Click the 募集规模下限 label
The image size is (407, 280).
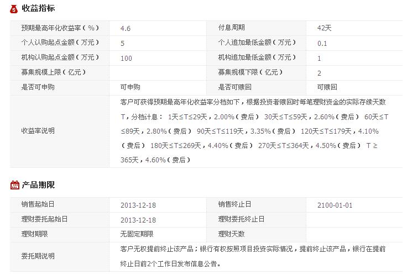[247, 72]
